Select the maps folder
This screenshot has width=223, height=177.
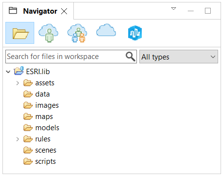(x=38, y=117)
